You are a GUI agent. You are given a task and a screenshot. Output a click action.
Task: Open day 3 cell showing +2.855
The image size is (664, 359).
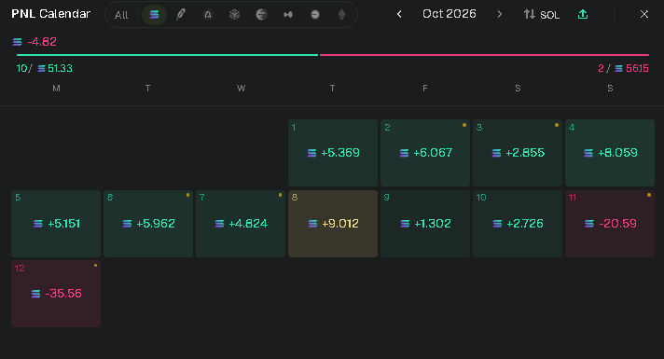point(518,153)
